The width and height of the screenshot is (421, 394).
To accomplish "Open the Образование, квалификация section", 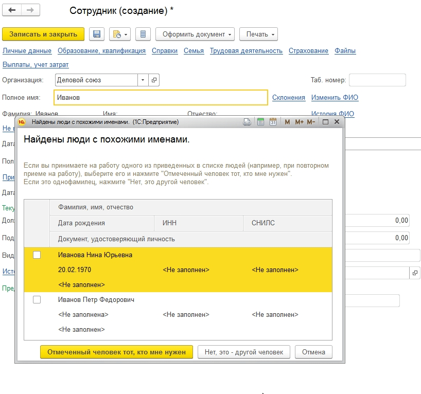I will click(x=102, y=51).
